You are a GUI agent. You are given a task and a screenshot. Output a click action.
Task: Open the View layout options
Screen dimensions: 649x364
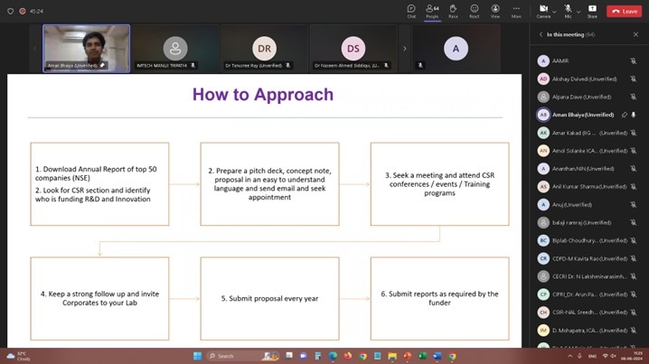click(495, 10)
